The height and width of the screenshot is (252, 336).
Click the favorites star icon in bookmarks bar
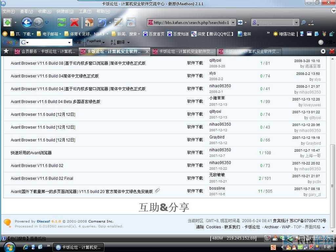coord(5,34)
